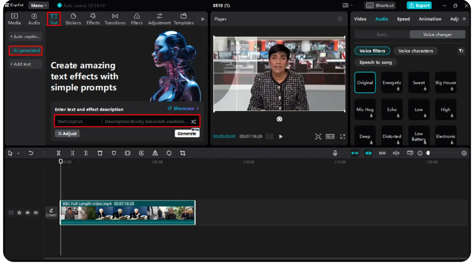This screenshot has height=265, width=472.
Task: Open the Menu dropdown
Action: [38, 5]
